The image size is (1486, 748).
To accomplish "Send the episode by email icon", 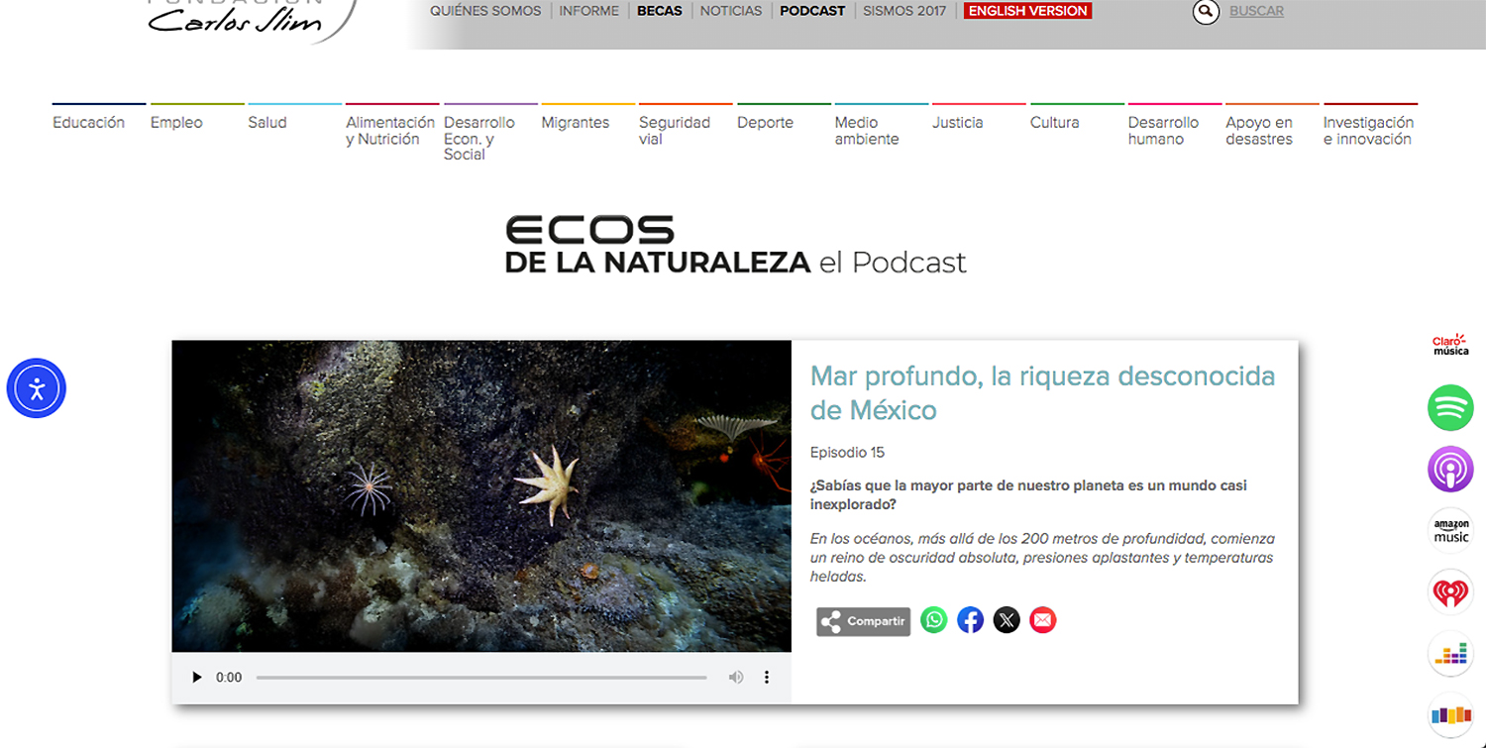I will pos(1042,620).
